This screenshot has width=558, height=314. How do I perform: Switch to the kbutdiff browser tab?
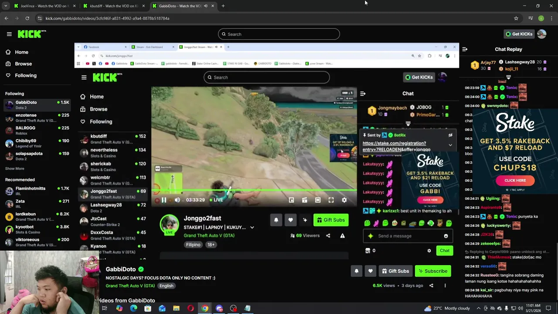pyautogui.click(x=113, y=6)
